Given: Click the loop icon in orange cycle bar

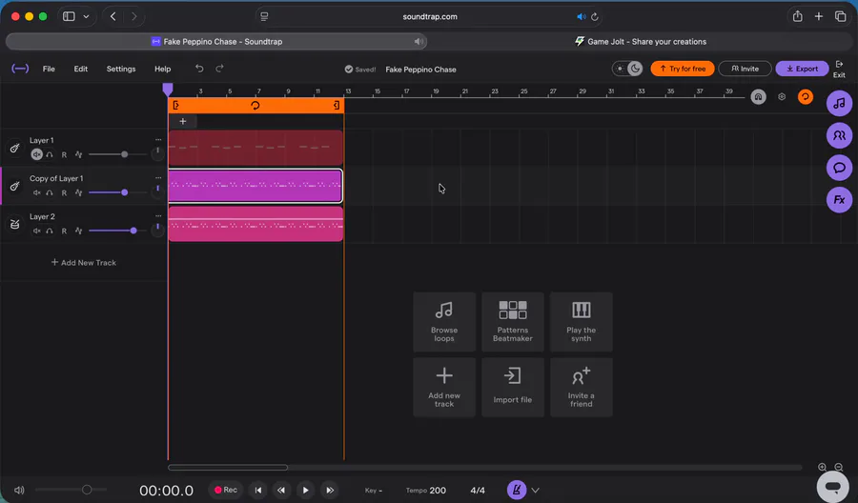Looking at the screenshot, I should pyautogui.click(x=255, y=106).
